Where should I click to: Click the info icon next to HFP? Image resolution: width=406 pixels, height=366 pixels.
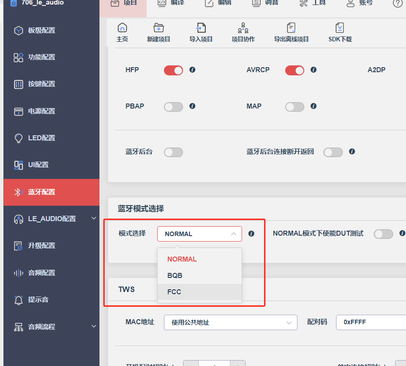(x=192, y=69)
